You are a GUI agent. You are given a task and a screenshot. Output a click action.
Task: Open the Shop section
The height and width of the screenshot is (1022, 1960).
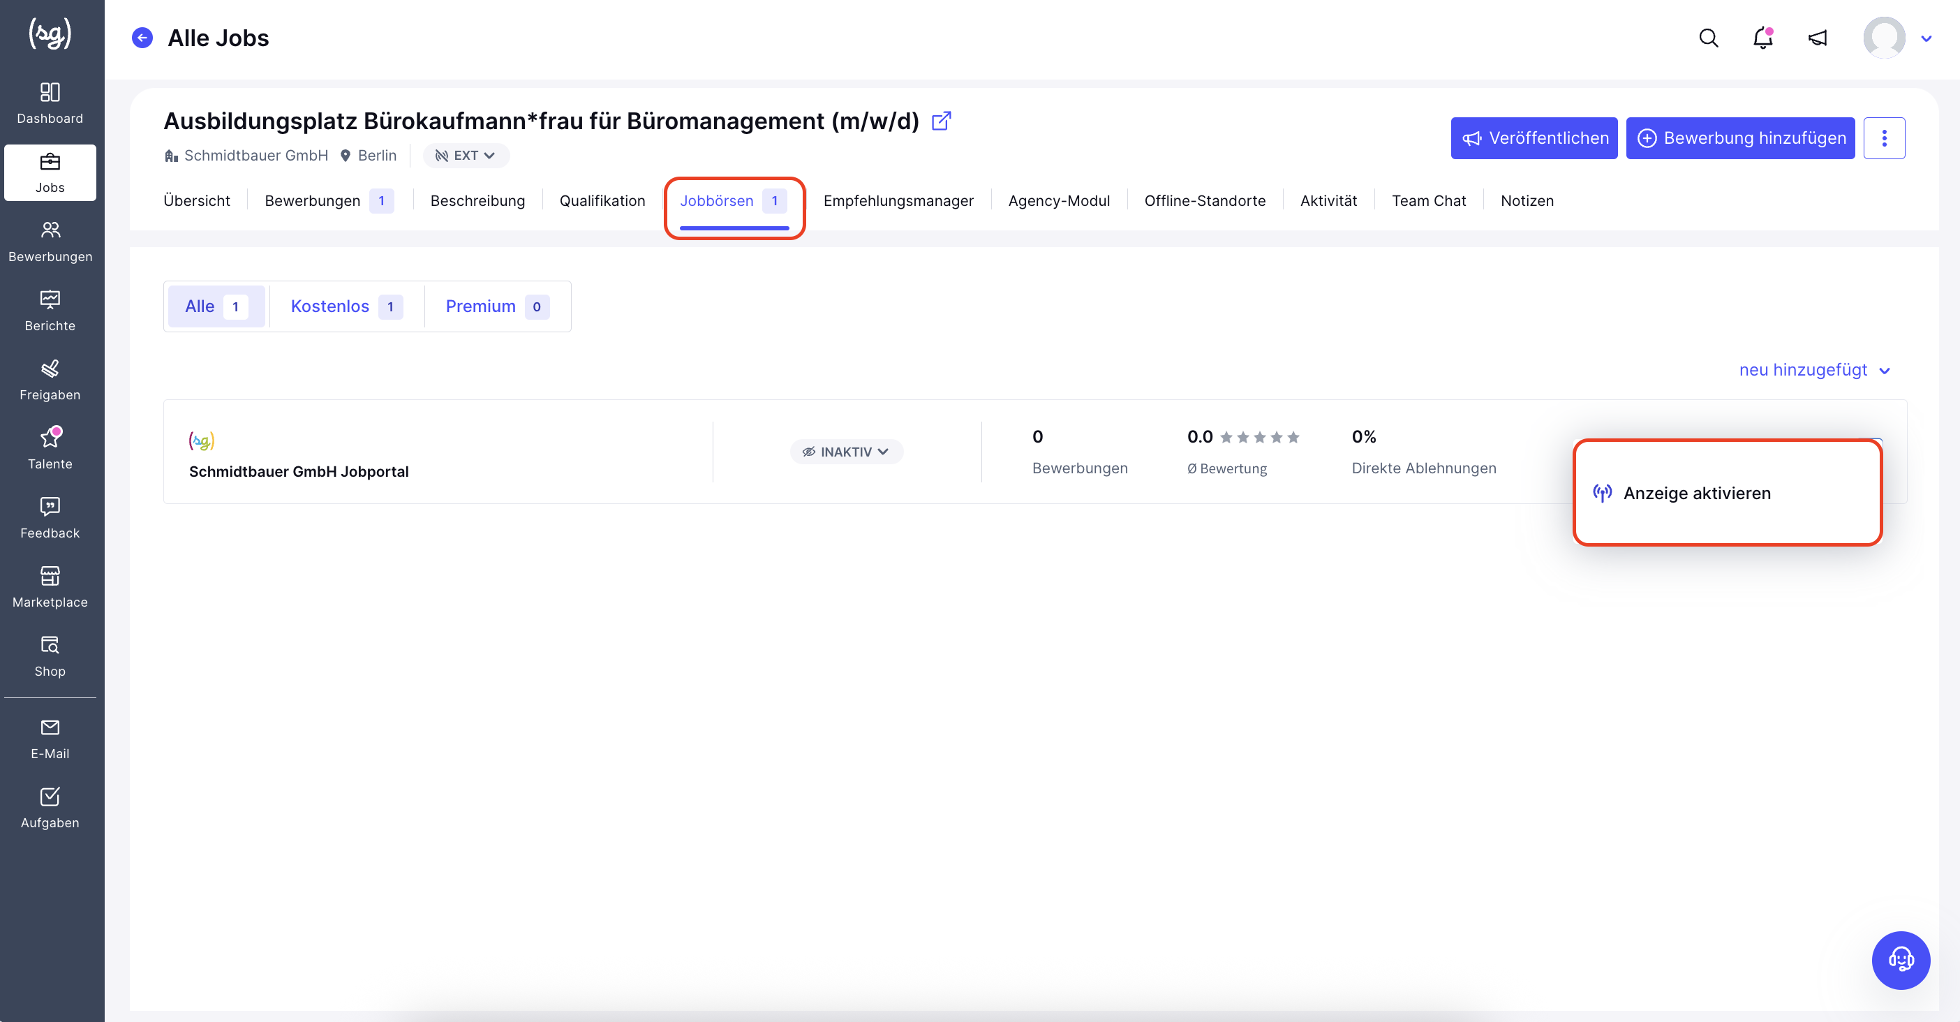(50, 657)
